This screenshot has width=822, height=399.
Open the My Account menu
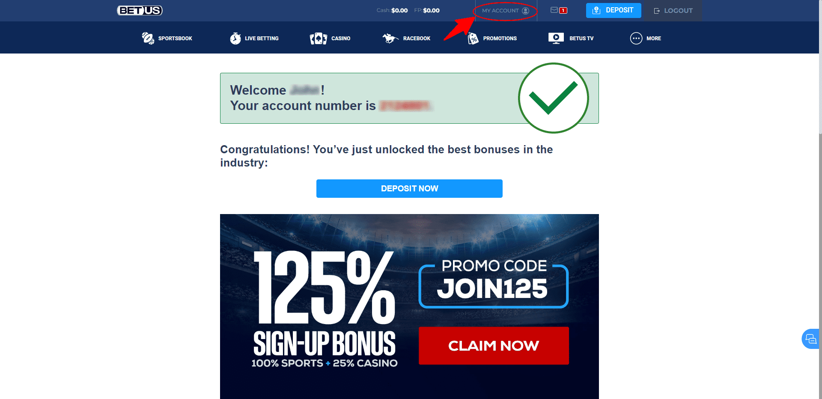(x=506, y=11)
